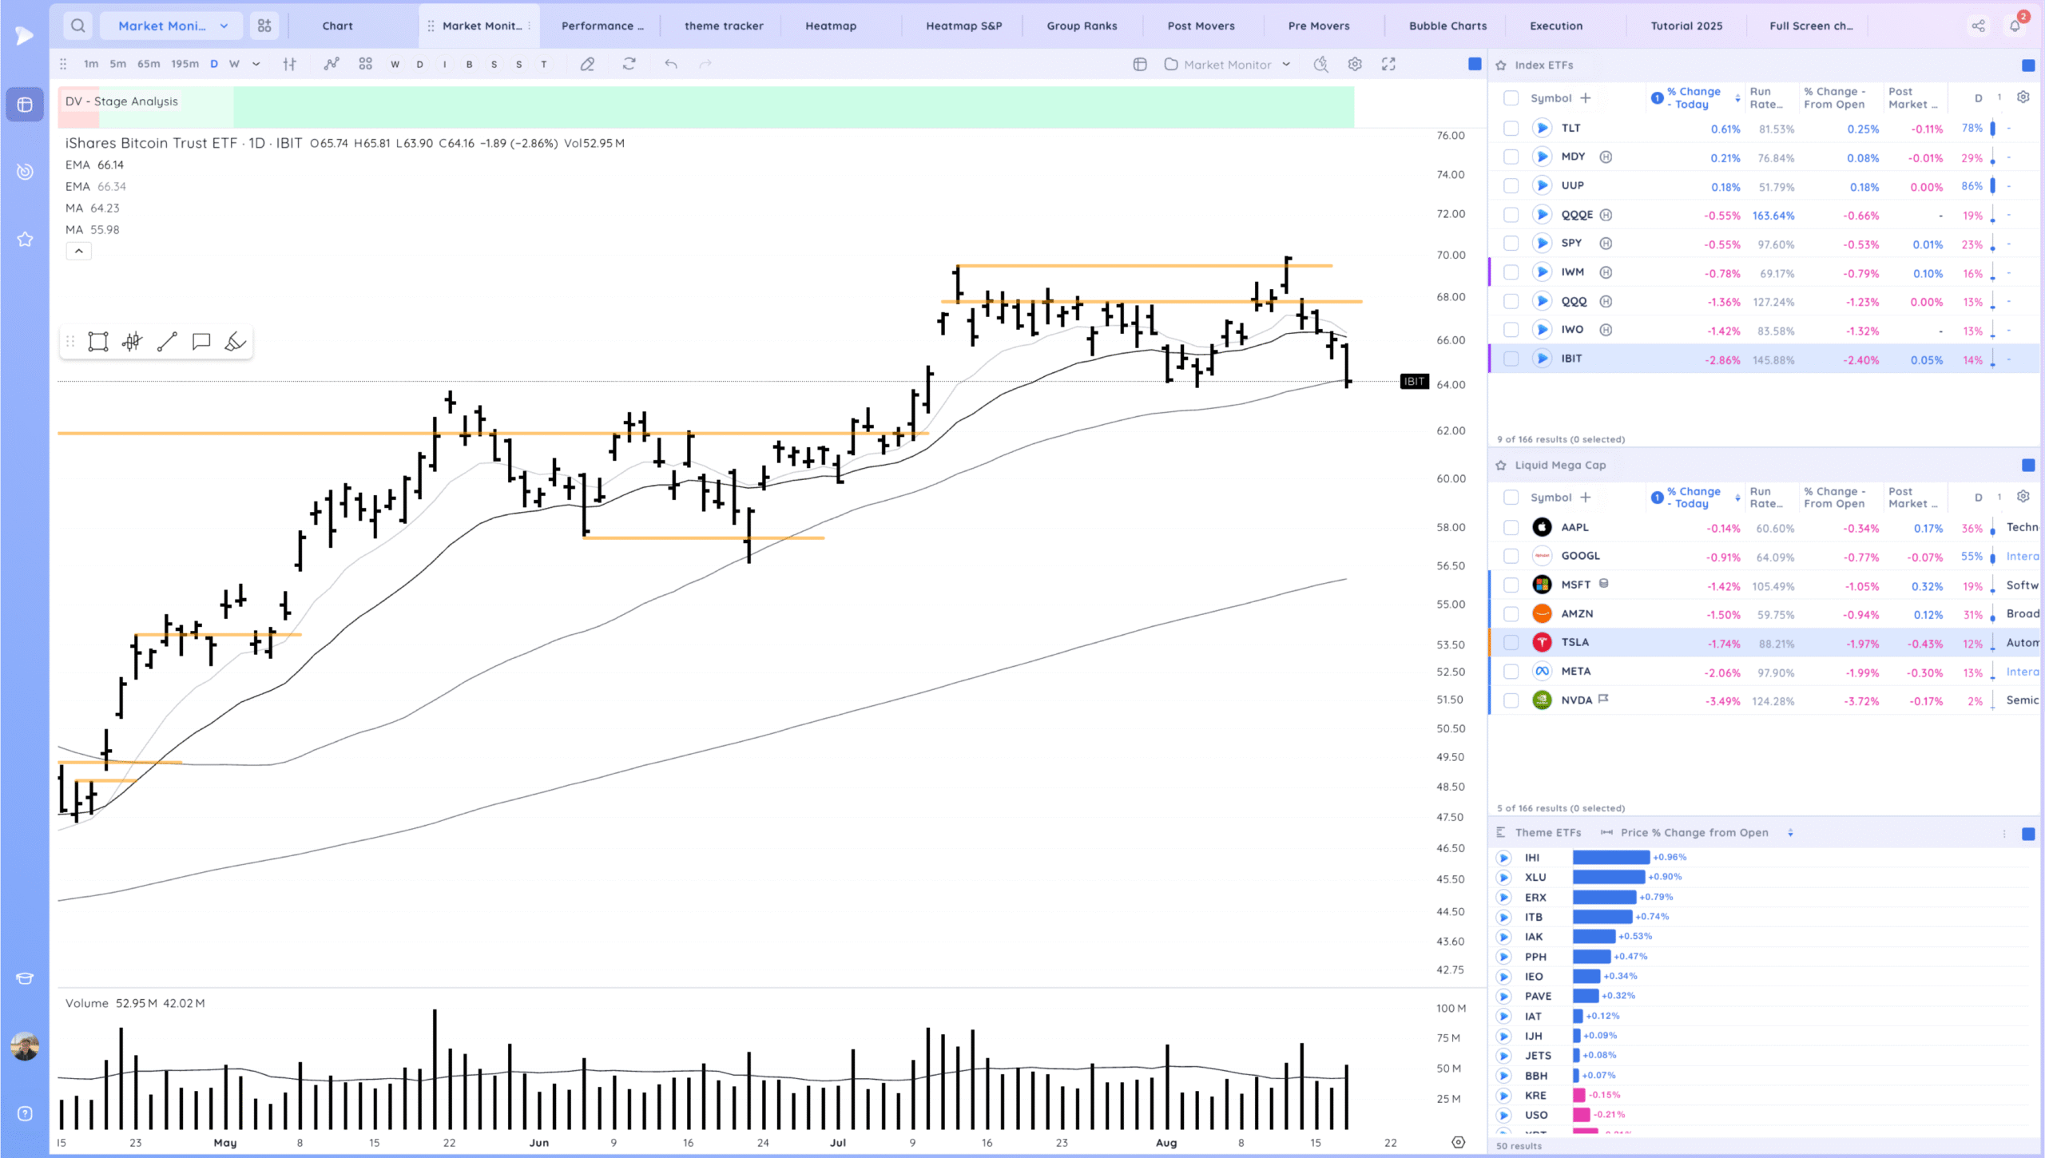Open the indicators icon in chart toolbar

click(x=332, y=64)
